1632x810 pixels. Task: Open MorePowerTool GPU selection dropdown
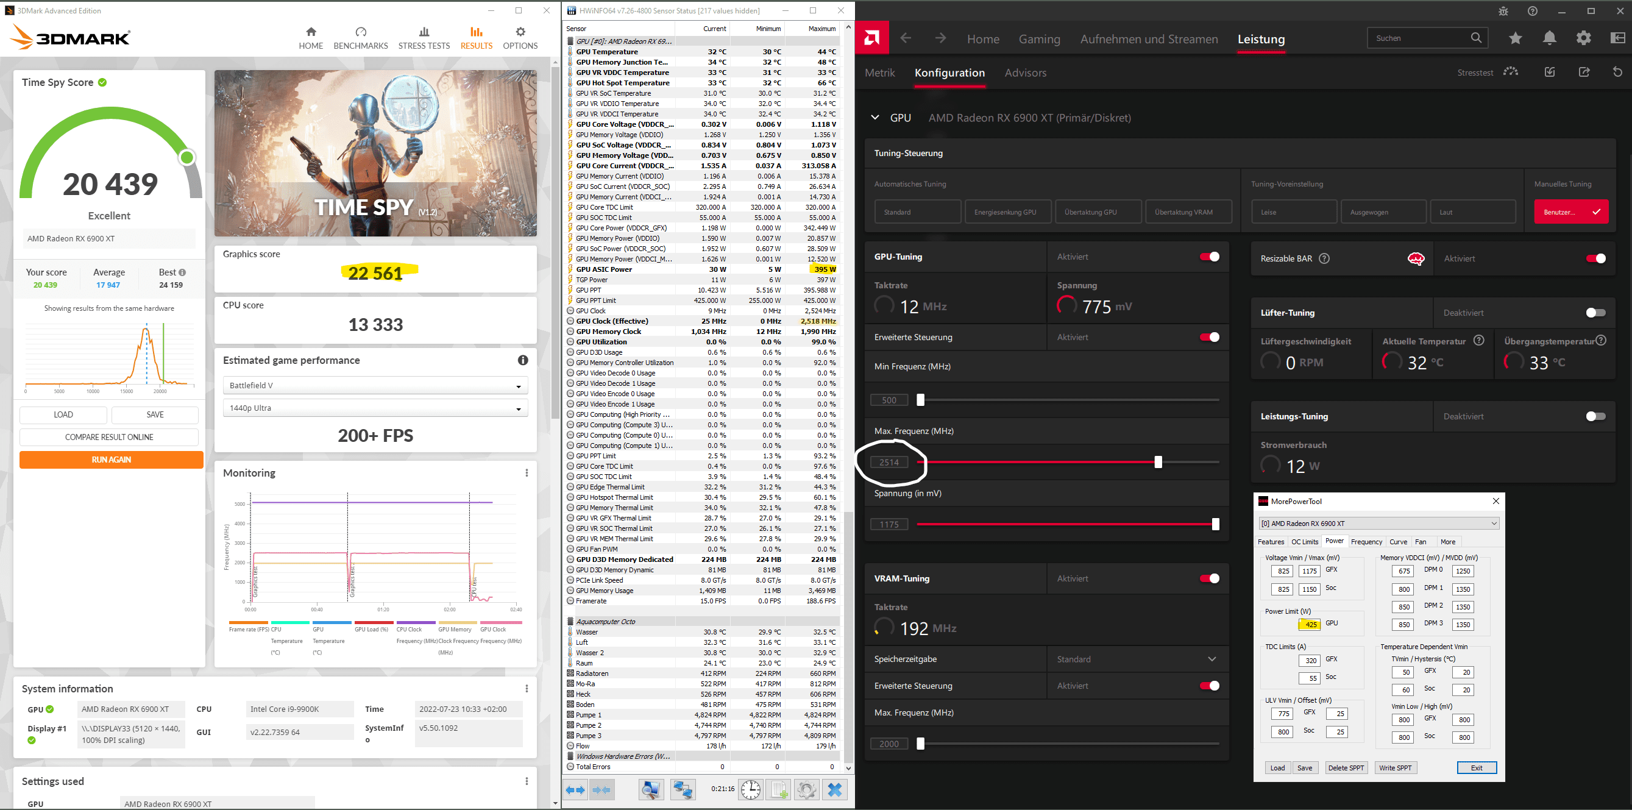(1378, 524)
